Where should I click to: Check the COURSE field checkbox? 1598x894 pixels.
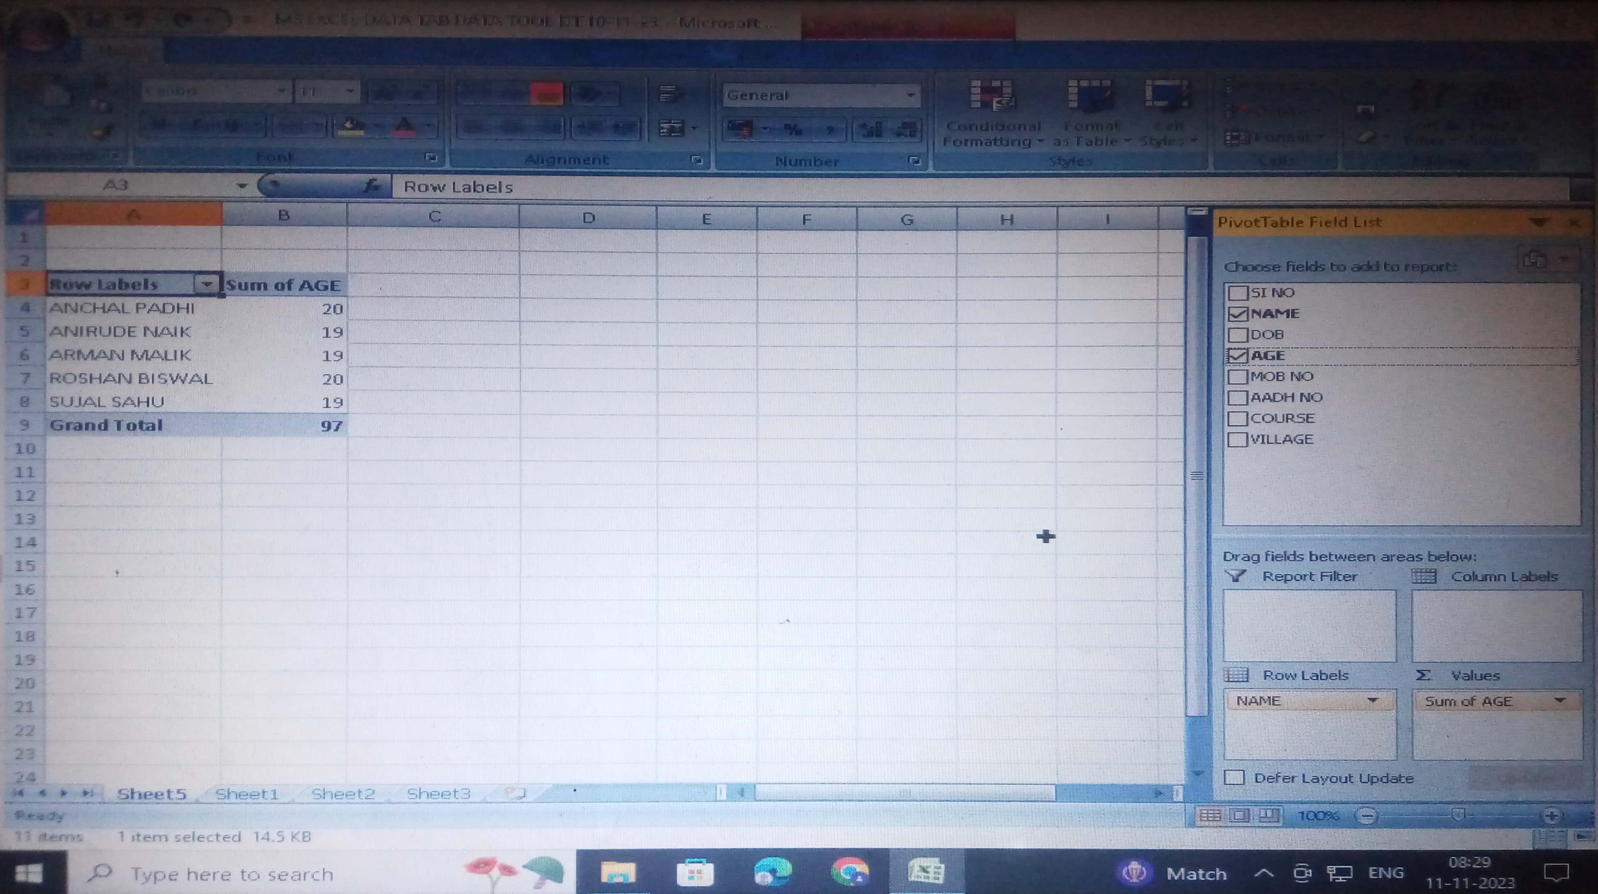point(1238,419)
